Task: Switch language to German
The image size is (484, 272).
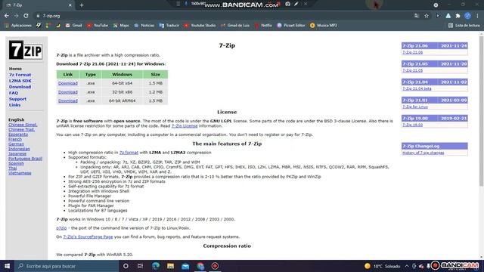Action: click(x=16, y=144)
